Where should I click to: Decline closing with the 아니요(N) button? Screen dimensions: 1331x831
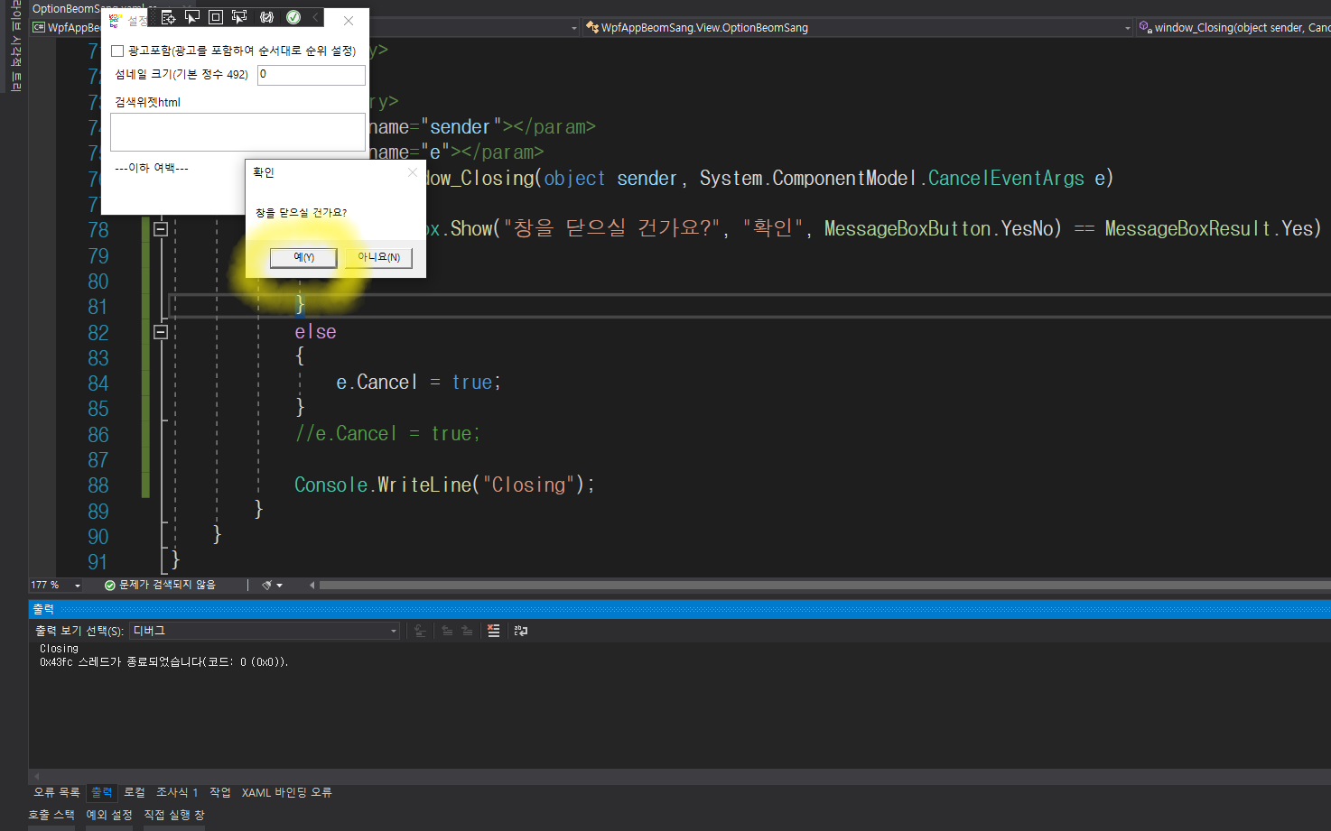point(378,258)
